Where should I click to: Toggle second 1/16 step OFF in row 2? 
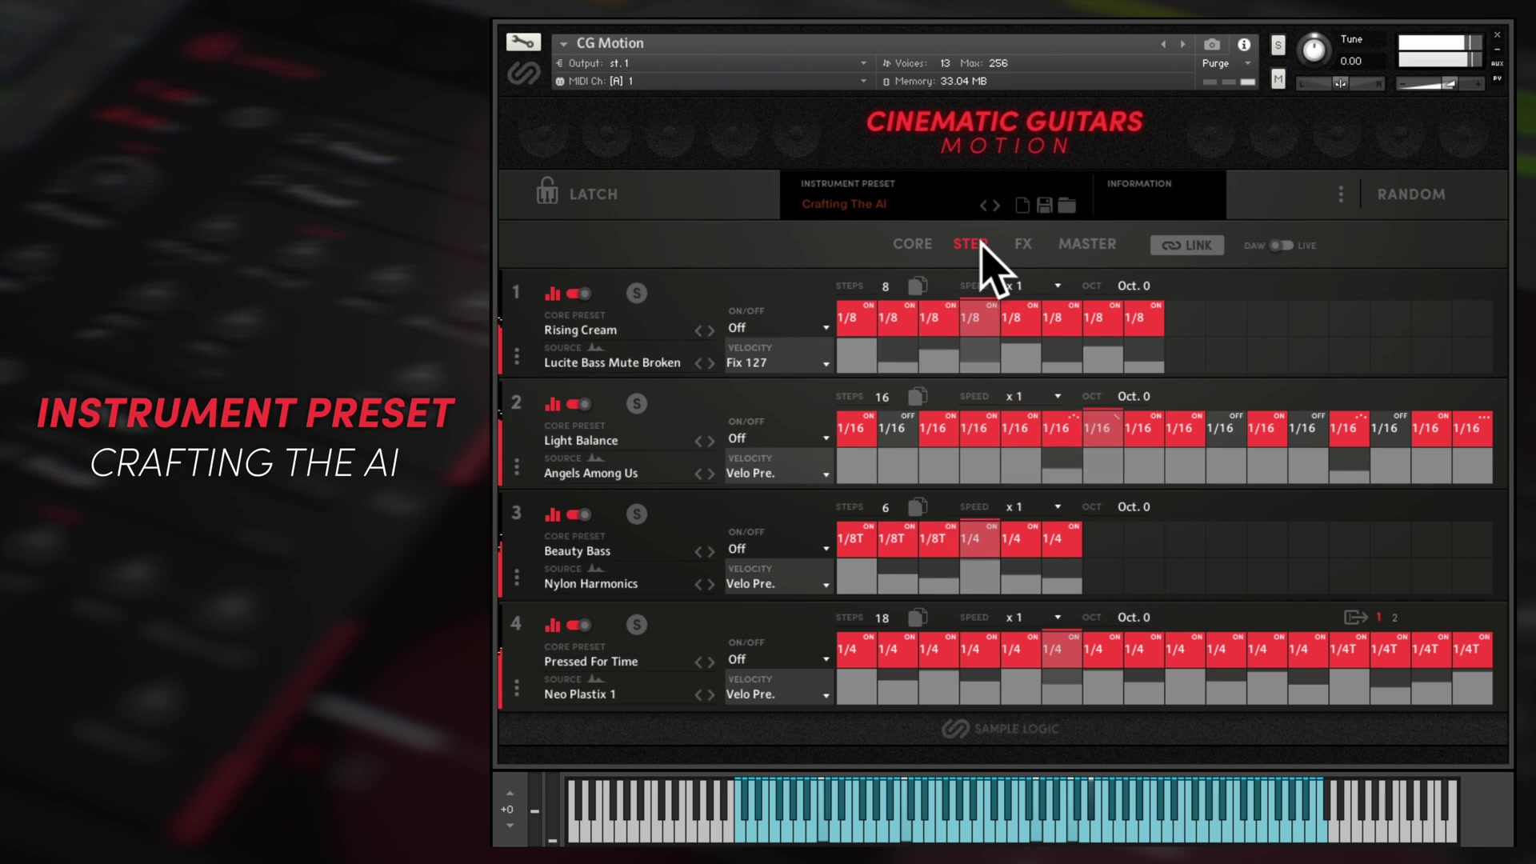tap(898, 428)
